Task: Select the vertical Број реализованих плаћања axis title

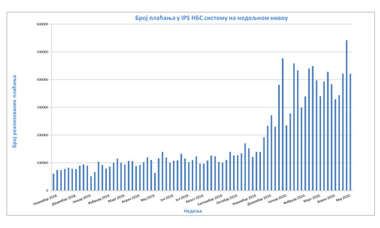Action: point(15,111)
